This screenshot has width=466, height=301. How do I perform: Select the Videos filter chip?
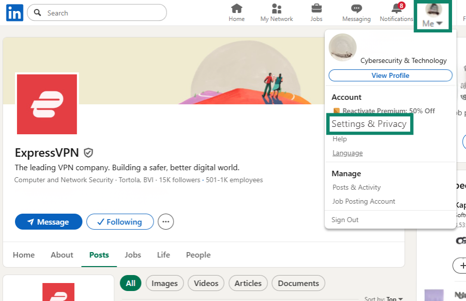[x=206, y=283]
